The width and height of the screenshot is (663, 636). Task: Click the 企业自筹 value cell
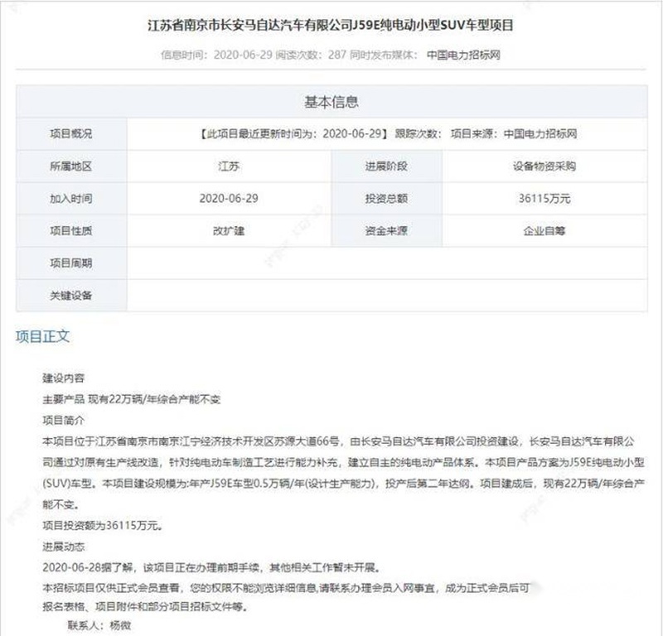pyautogui.click(x=544, y=231)
